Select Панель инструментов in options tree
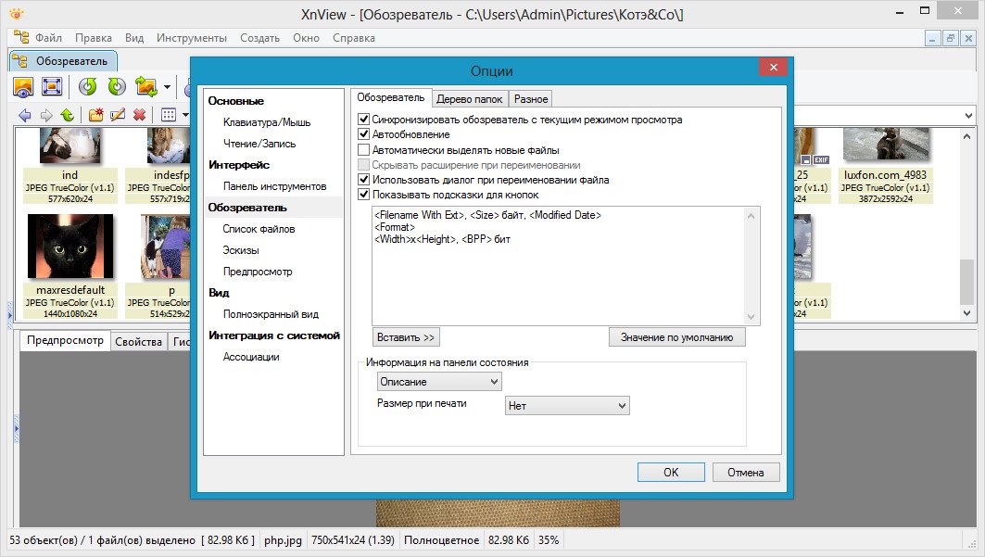Image resolution: width=985 pixels, height=557 pixels. point(274,186)
